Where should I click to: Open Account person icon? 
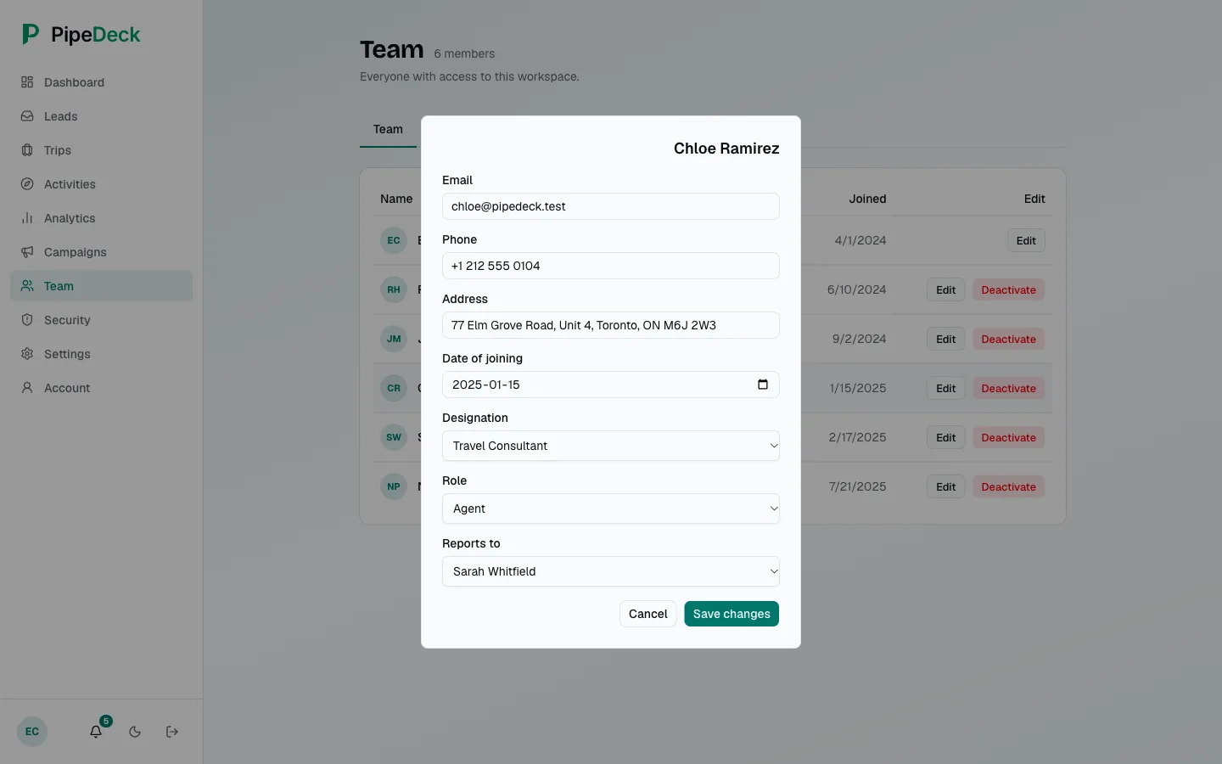(27, 388)
